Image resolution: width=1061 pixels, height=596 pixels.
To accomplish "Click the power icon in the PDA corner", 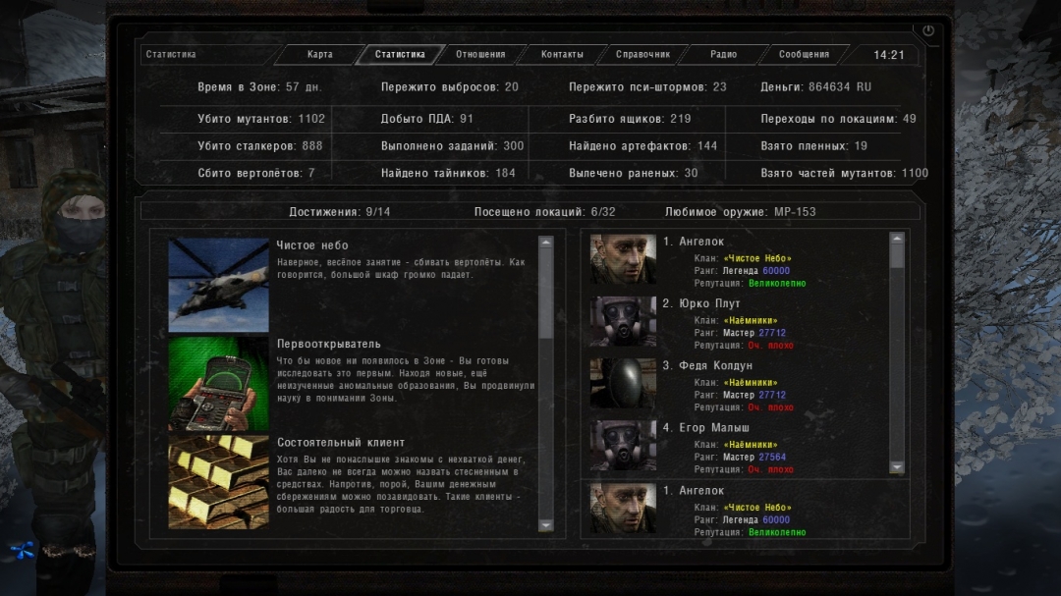I will pos(927,30).
